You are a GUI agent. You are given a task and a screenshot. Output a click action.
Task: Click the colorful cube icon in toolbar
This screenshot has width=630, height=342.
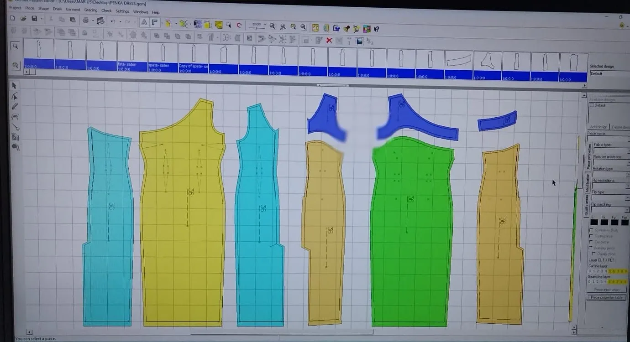[367, 29]
